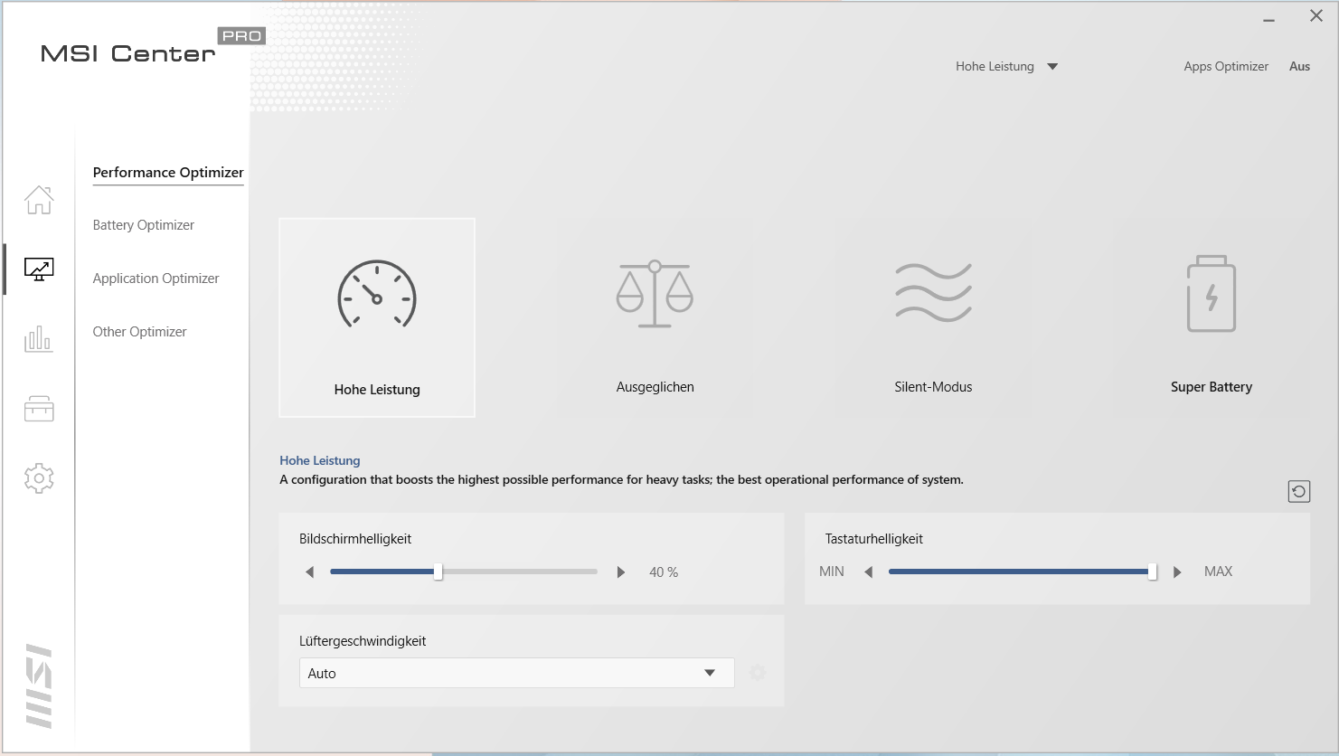Open the Other Optimizer tab
Viewport: 1339px width, 756px height.
pos(139,332)
